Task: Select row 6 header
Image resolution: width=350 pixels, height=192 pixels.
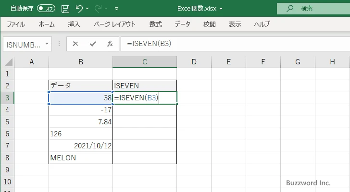Action: pos(7,134)
